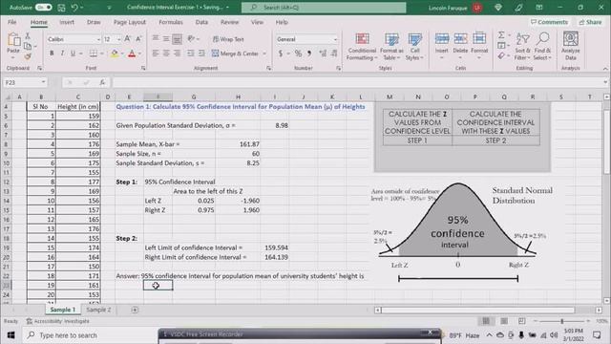Click the Increase Indent icon

(201, 54)
